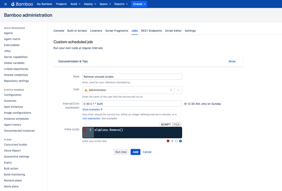Open Agents in the sidebar
The height and width of the screenshot is (191, 282).
pos(8,33)
